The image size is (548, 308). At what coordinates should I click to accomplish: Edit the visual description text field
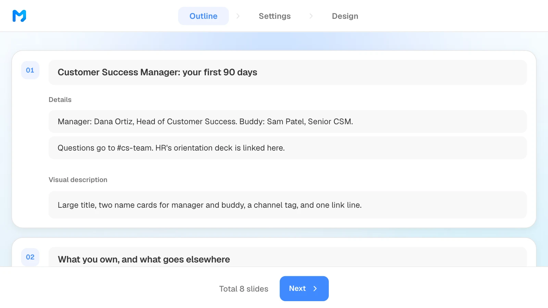(x=288, y=205)
